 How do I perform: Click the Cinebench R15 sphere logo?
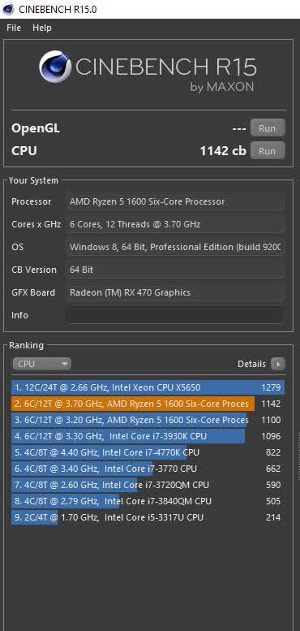tap(55, 67)
